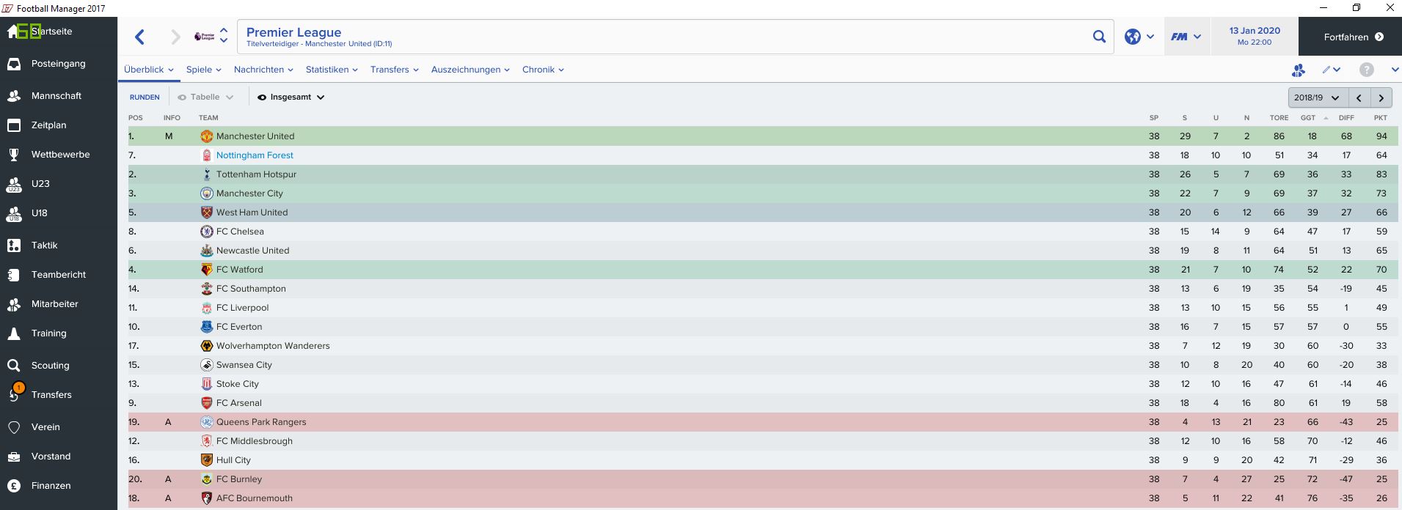Click the help question mark icon
1402x510 pixels.
click(1366, 70)
